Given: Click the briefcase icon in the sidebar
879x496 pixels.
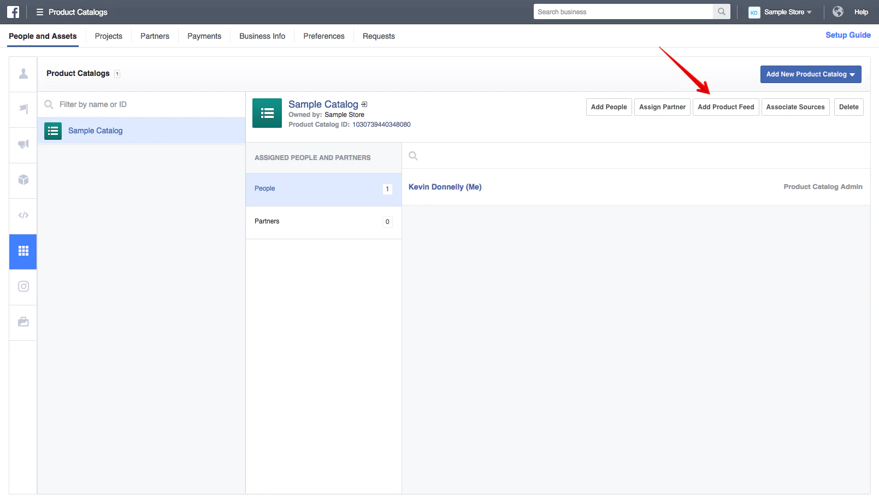Looking at the screenshot, I should [x=23, y=322].
